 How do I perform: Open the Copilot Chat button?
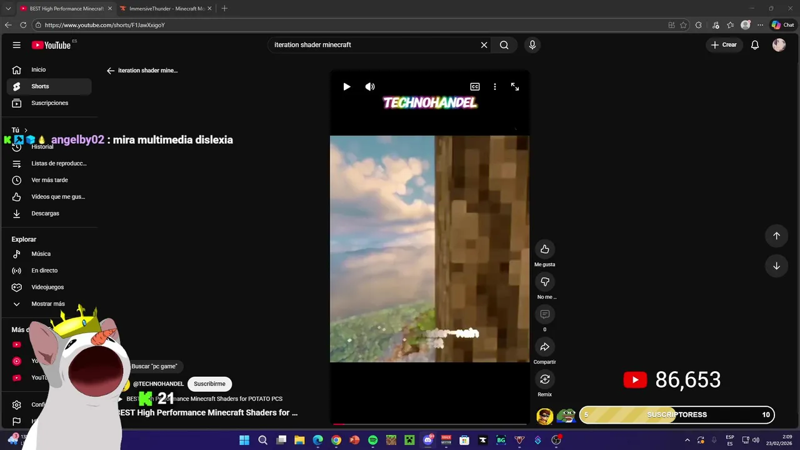(782, 25)
